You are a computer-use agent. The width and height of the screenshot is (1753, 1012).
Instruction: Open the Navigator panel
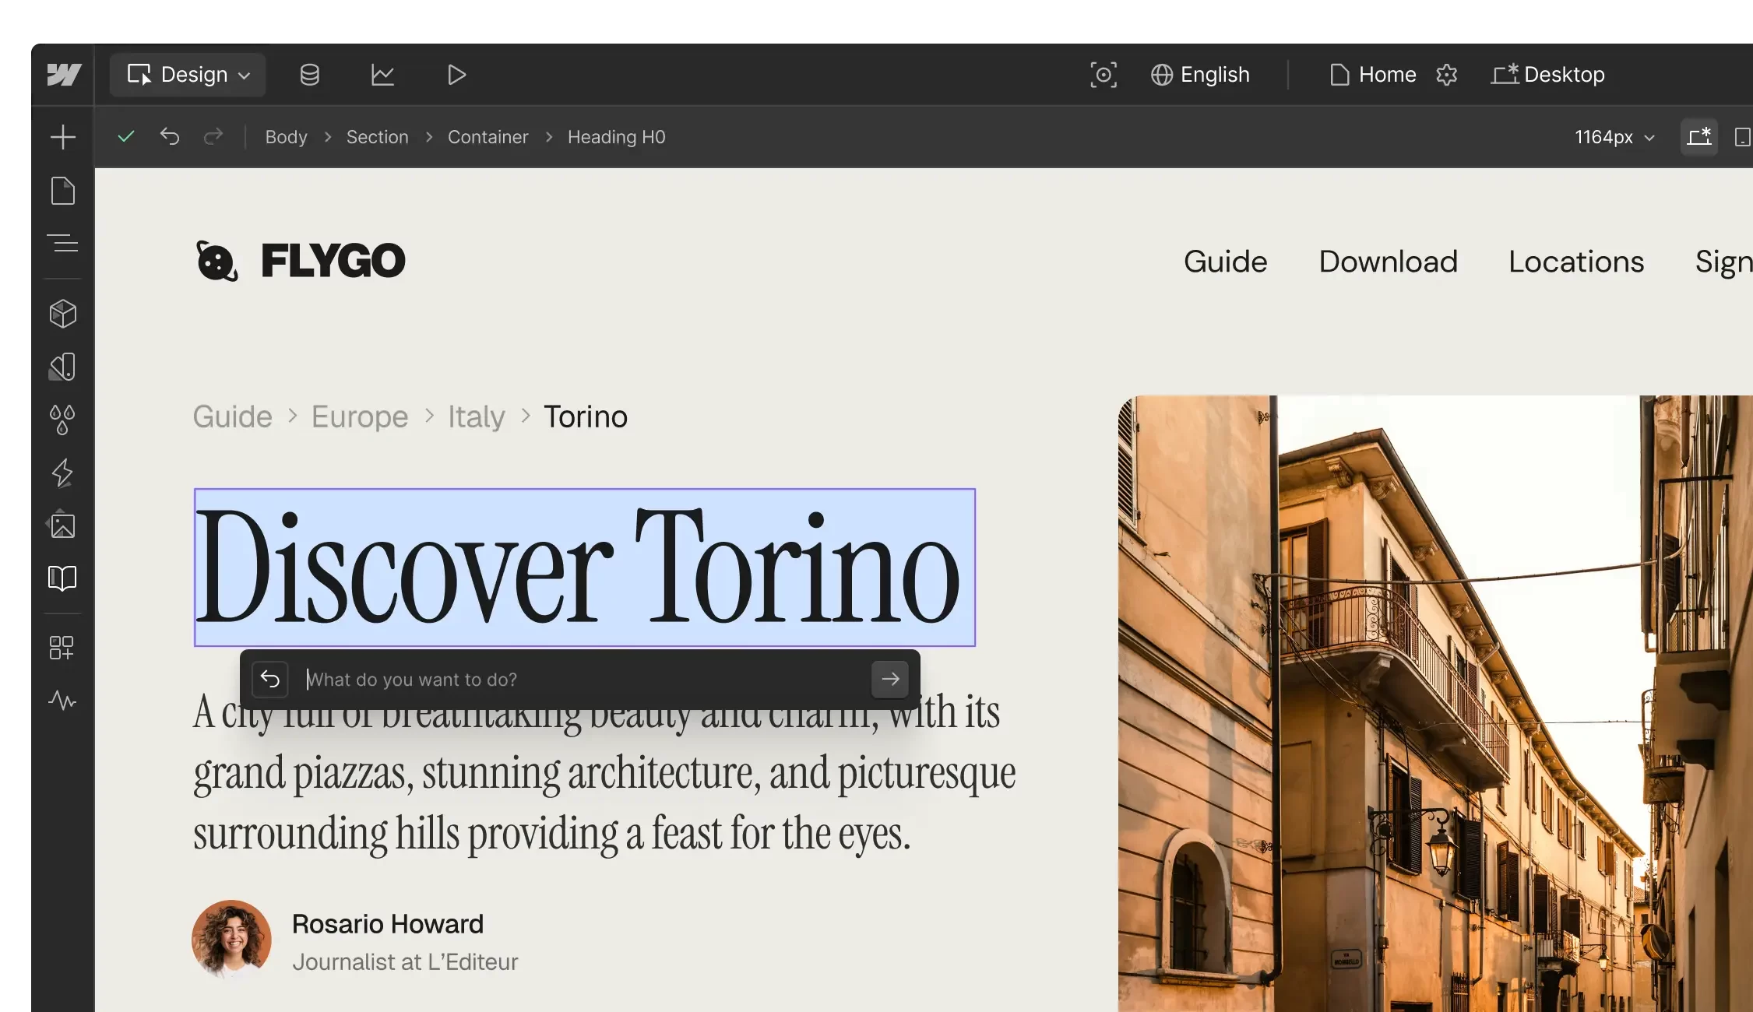click(x=62, y=243)
